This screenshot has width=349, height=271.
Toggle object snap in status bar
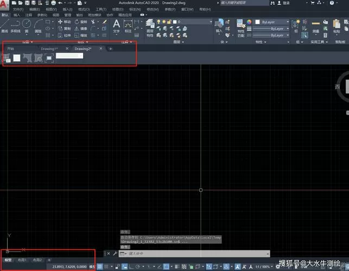(x=166, y=267)
